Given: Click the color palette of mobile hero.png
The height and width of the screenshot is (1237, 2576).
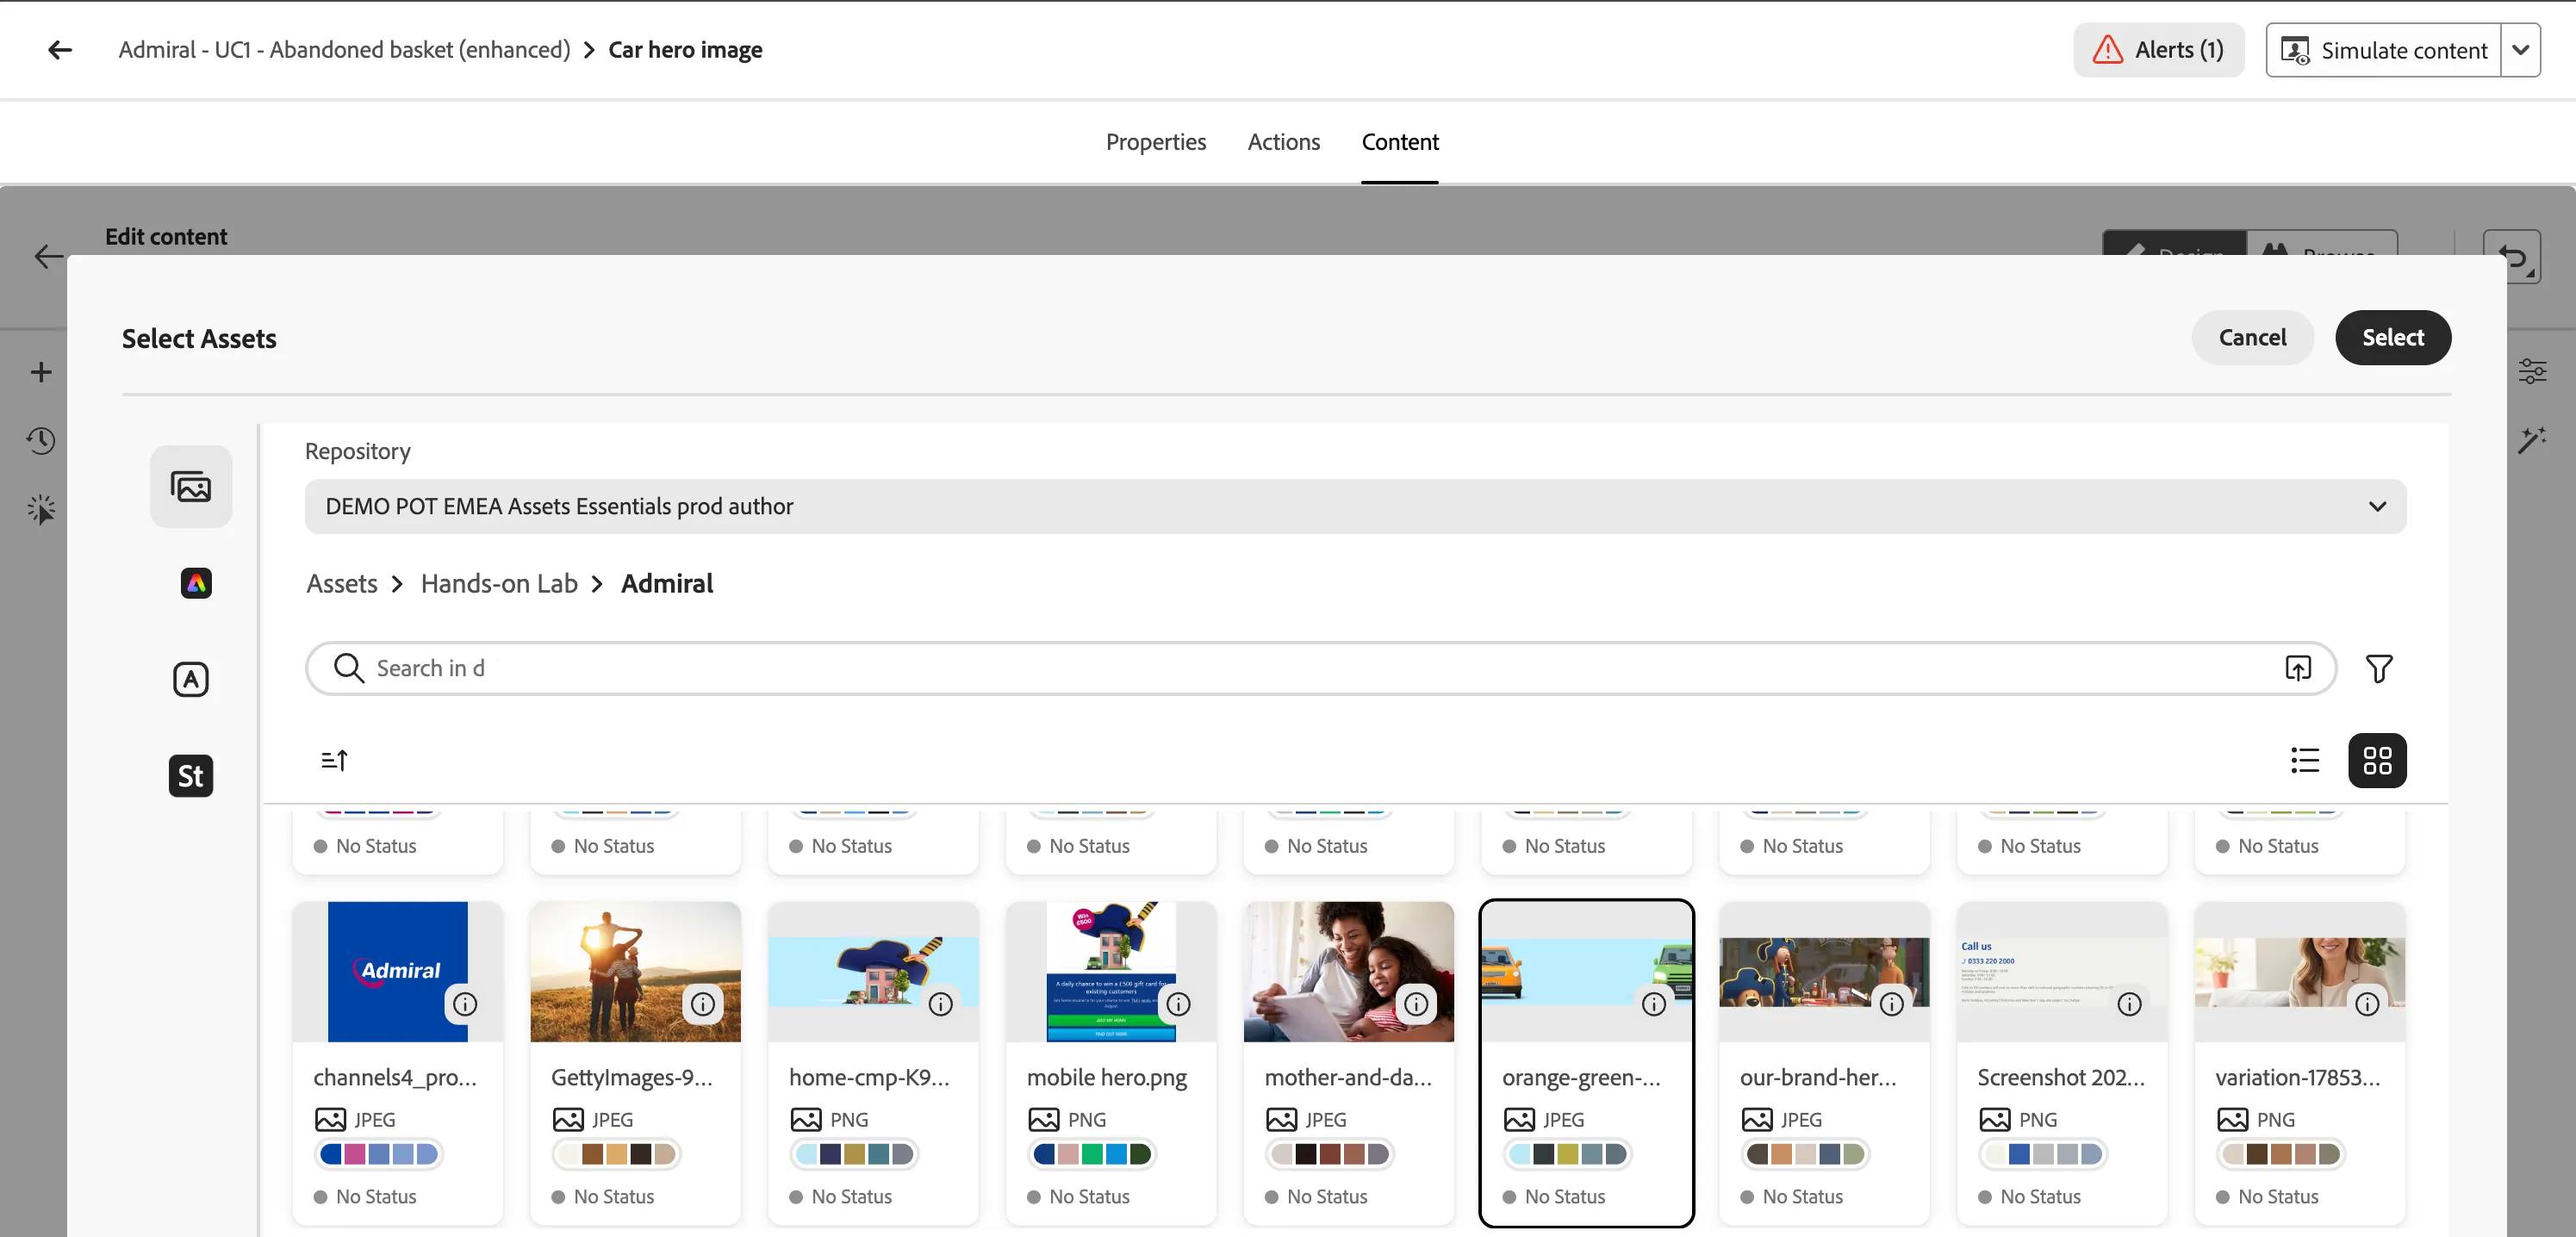Looking at the screenshot, I should coord(1092,1154).
